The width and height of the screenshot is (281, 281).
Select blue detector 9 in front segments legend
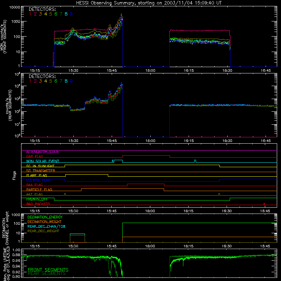point(71,14)
